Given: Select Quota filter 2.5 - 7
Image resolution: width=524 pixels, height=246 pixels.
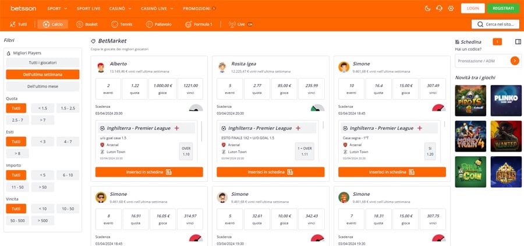Looking at the screenshot, I should point(17,120).
